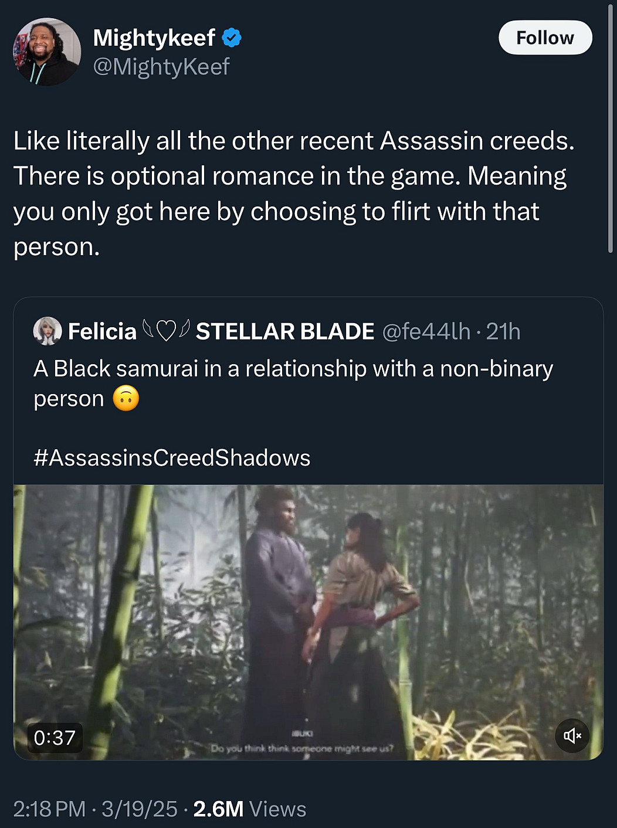The width and height of the screenshot is (617, 828).
Task: Open quoted tweet text about Black samurai
Action: click(x=293, y=384)
